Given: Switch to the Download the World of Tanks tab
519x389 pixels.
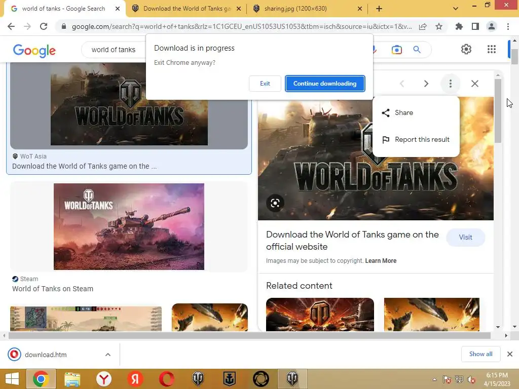Looking at the screenshot, I should (187, 9).
